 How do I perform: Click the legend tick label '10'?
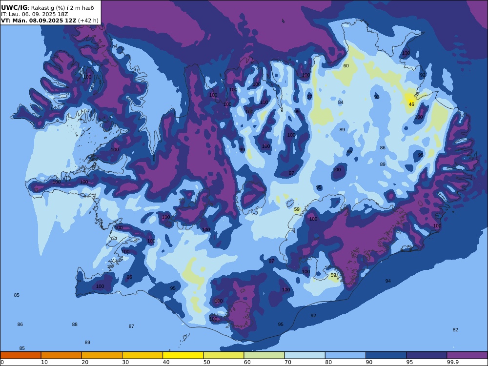pyautogui.click(x=44, y=362)
